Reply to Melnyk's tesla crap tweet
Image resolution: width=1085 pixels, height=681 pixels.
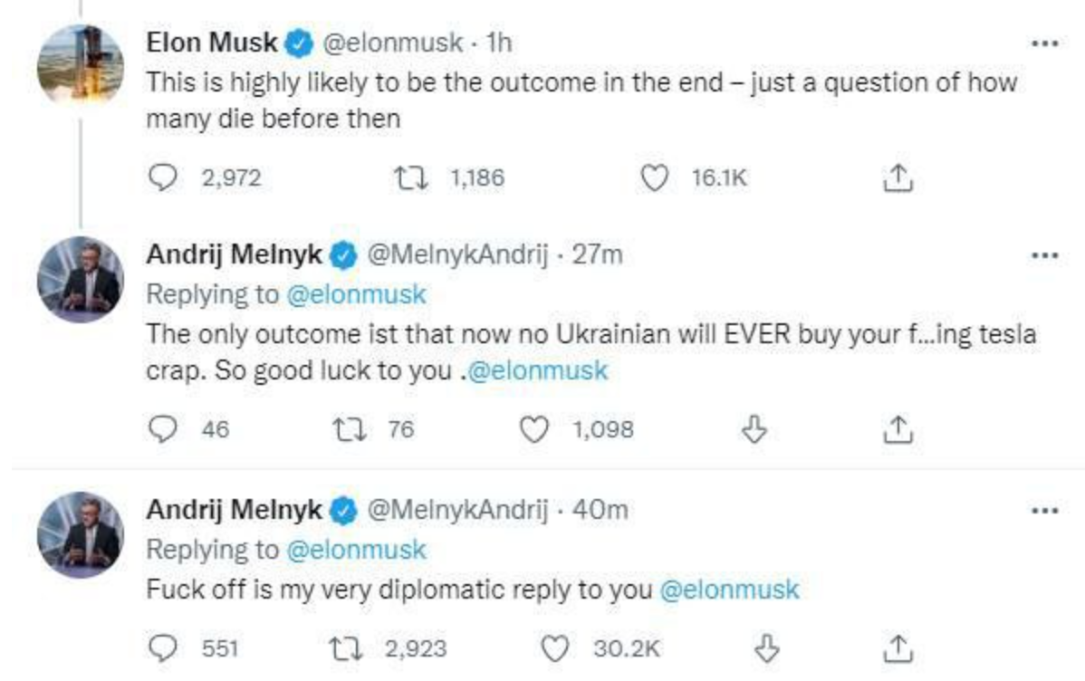[163, 428]
